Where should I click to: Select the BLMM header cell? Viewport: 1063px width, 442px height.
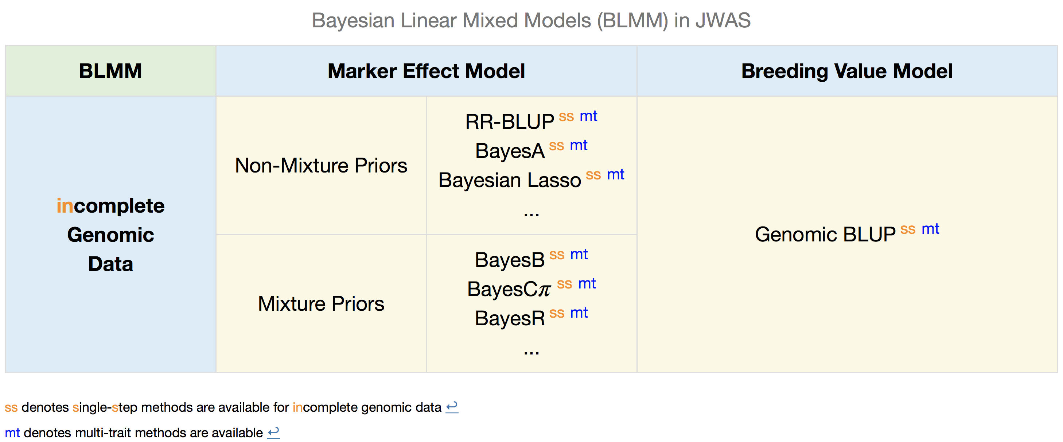pos(110,71)
